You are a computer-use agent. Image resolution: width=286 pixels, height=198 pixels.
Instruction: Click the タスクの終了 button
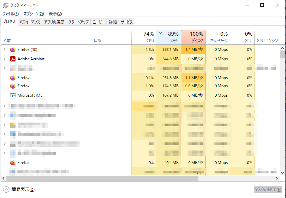tap(268, 189)
